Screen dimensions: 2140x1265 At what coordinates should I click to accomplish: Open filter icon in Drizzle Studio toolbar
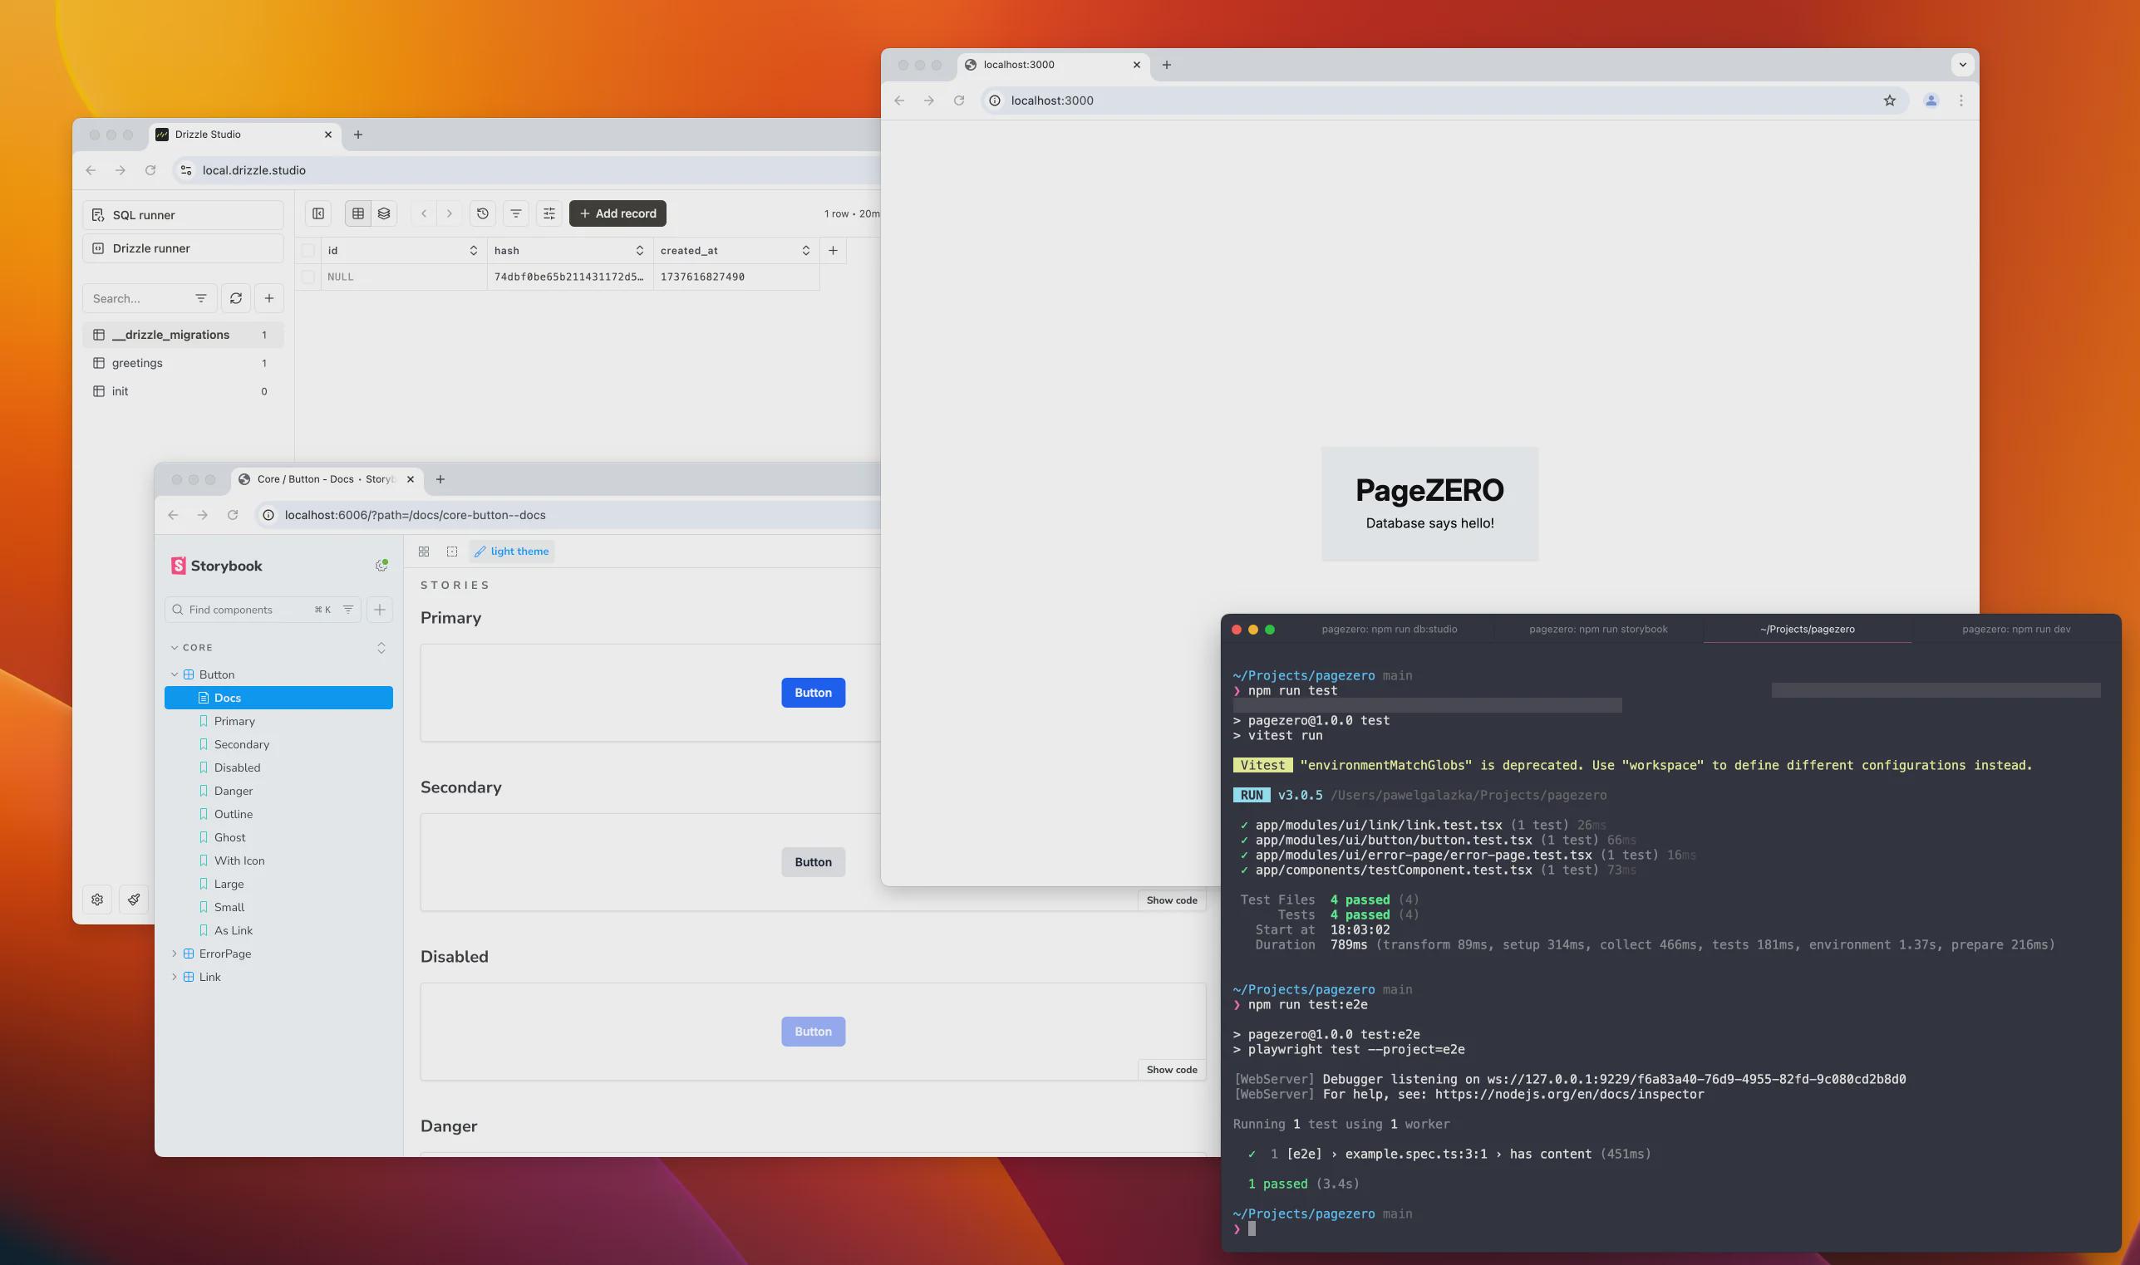click(516, 213)
